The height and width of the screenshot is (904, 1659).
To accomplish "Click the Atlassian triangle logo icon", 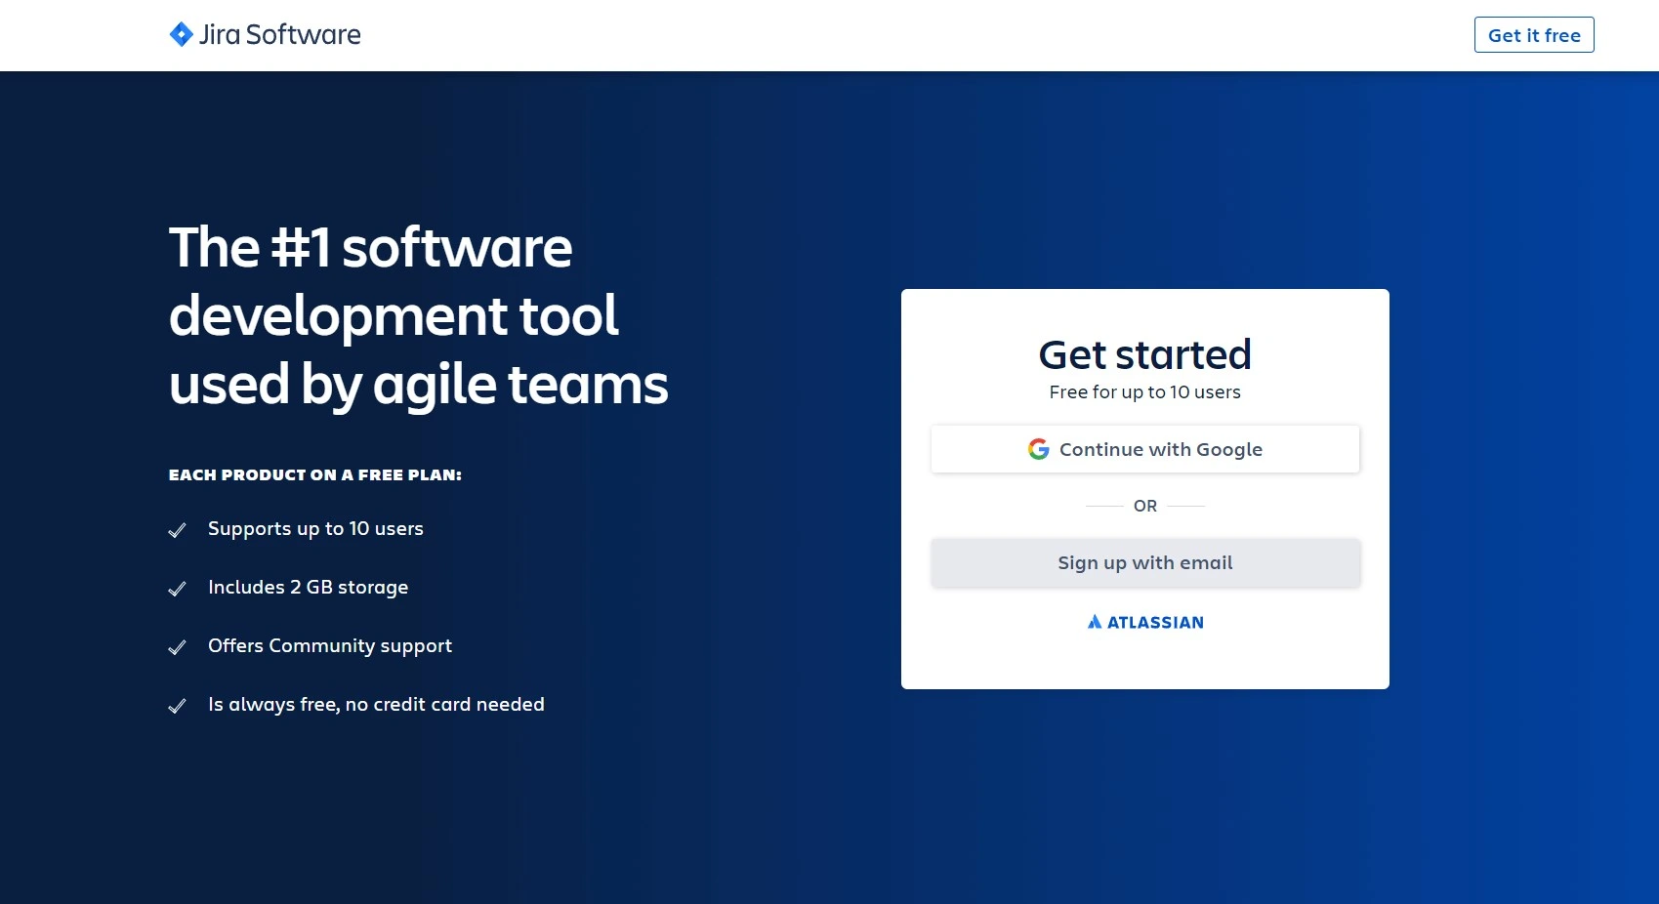I will pyautogui.click(x=1095, y=622).
